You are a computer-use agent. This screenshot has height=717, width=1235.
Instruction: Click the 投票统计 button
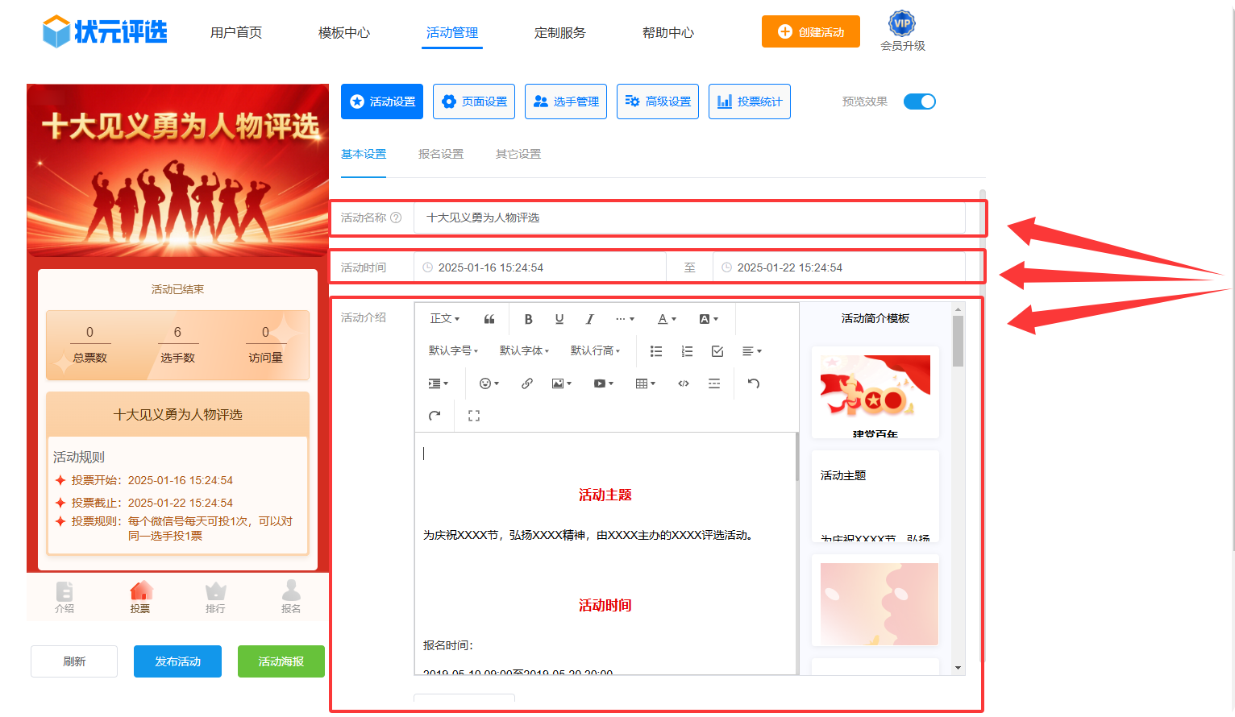click(x=750, y=102)
